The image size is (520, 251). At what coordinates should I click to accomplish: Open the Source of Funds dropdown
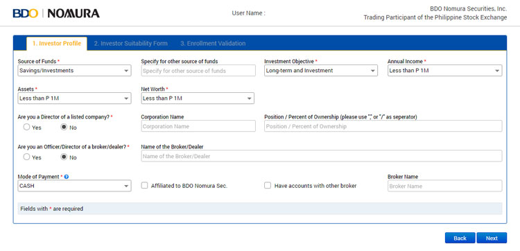74,71
